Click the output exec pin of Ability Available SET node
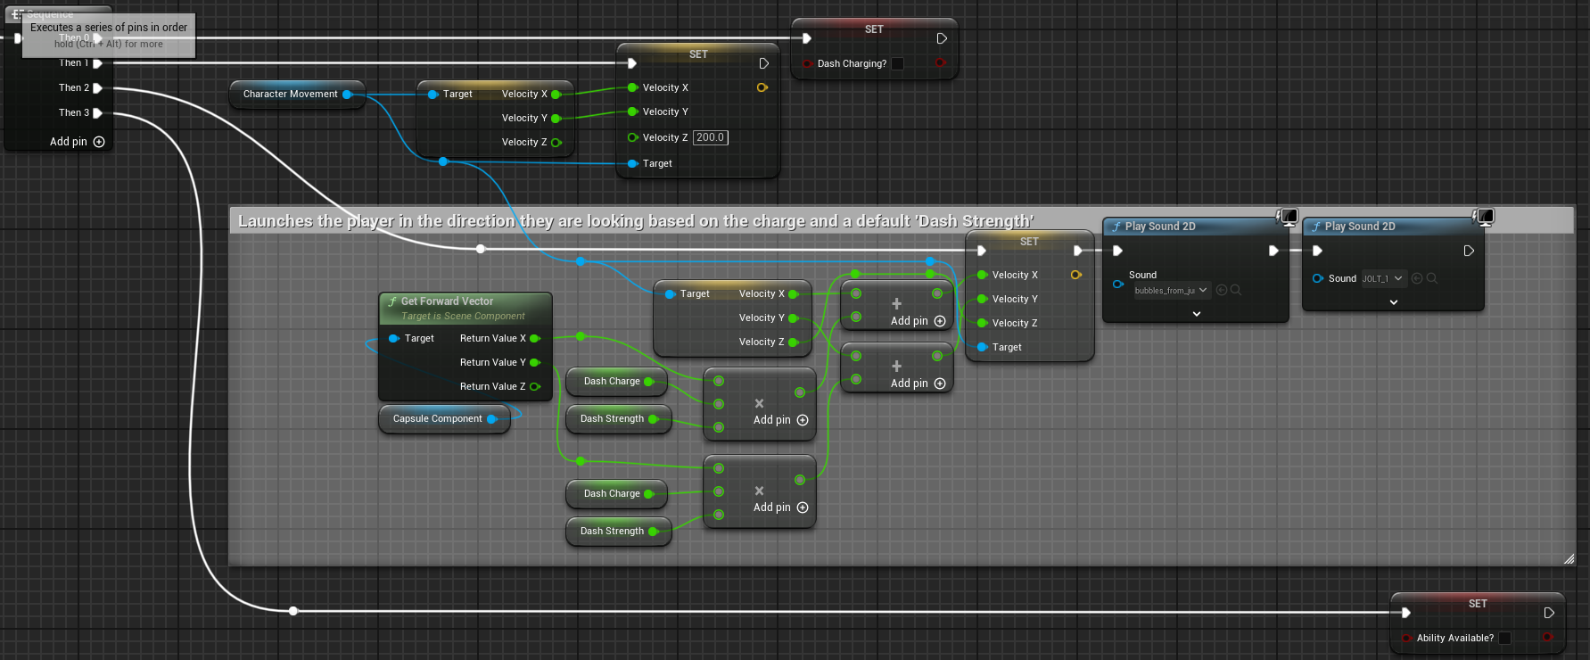Image resolution: width=1590 pixels, height=660 pixels. [1549, 613]
